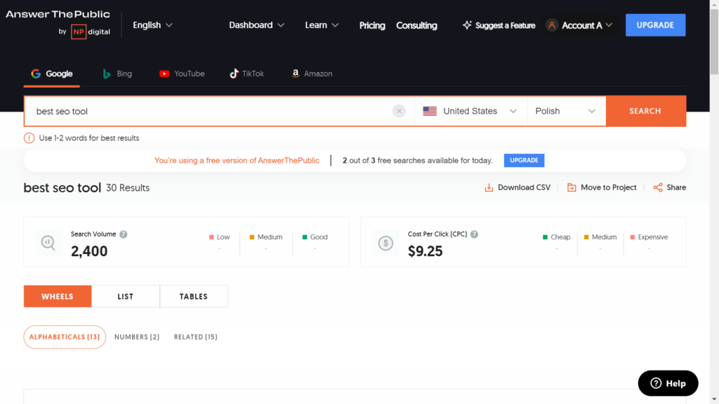Click the Search Volume help question mark
The height and width of the screenshot is (404, 719).
pos(124,234)
